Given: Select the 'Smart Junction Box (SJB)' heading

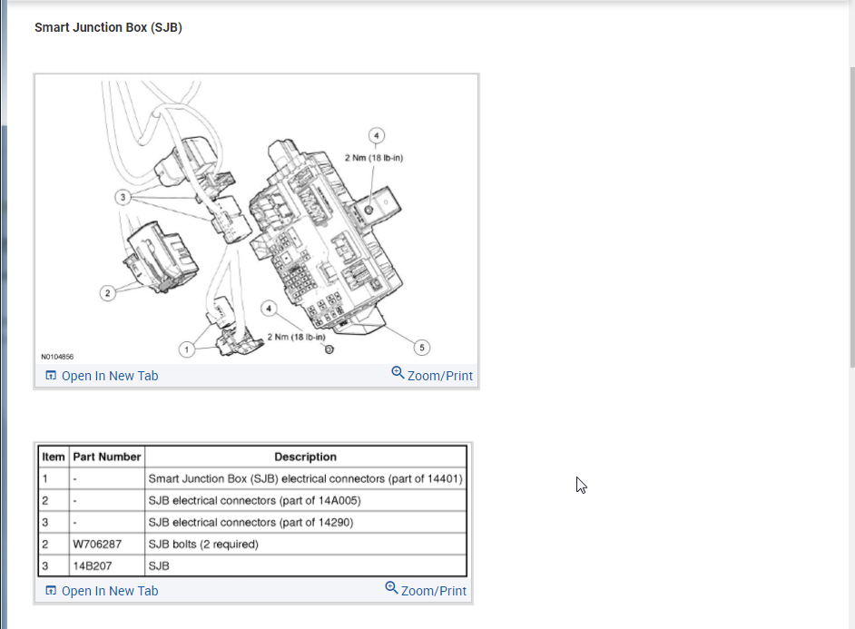Looking at the screenshot, I should 108,27.
